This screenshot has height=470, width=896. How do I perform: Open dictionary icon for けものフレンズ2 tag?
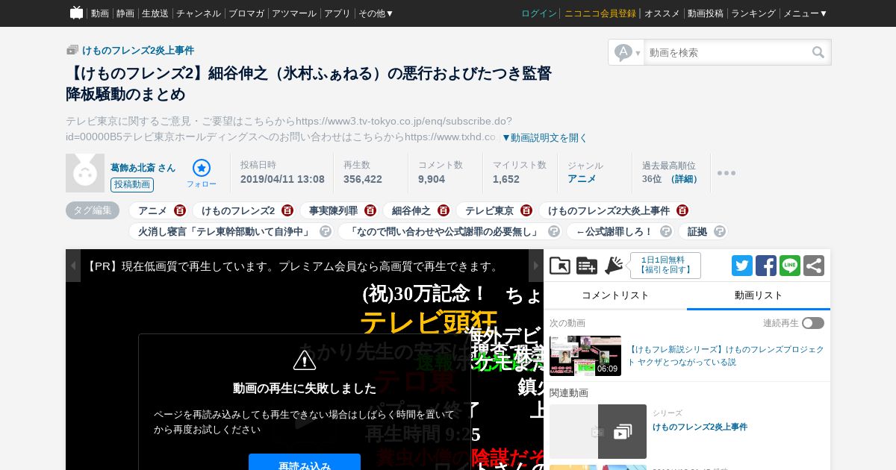coord(287,210)
